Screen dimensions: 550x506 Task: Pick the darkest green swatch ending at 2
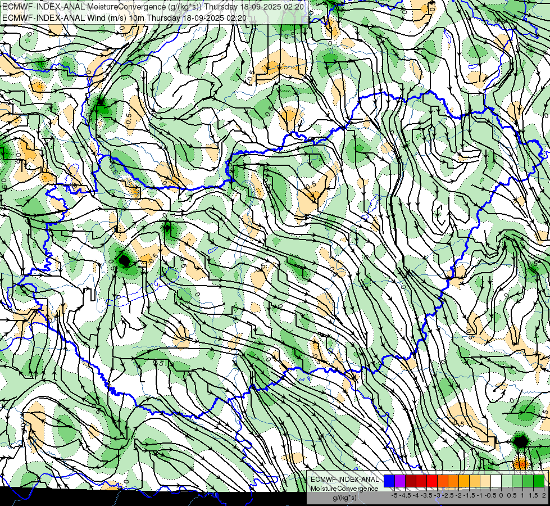click(x=539, y=481)
